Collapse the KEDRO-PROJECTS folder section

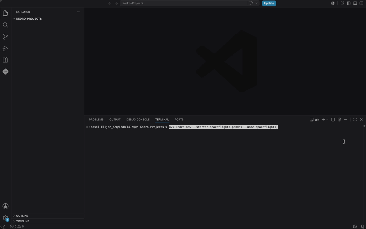(x=48, y=19)
